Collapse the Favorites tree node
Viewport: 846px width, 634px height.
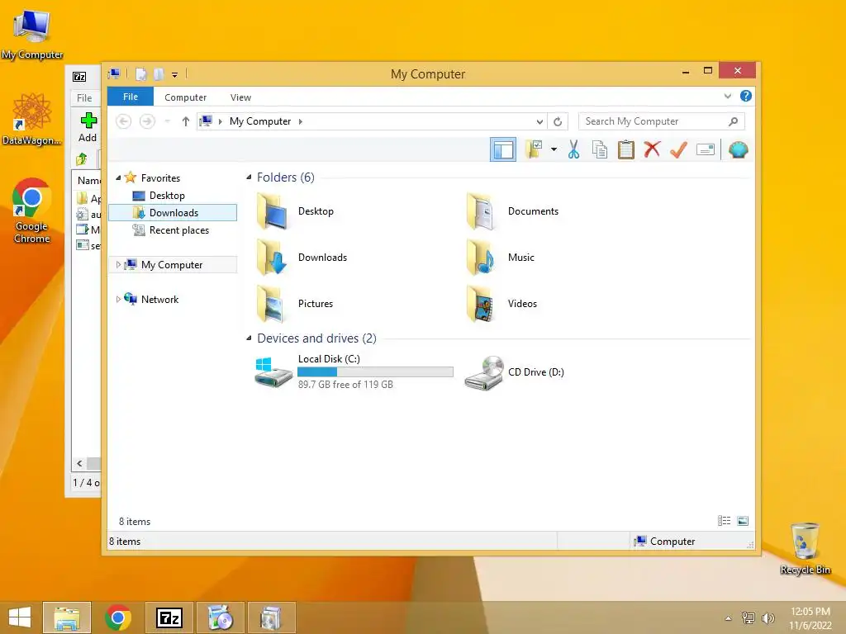[x=118, y=177]
